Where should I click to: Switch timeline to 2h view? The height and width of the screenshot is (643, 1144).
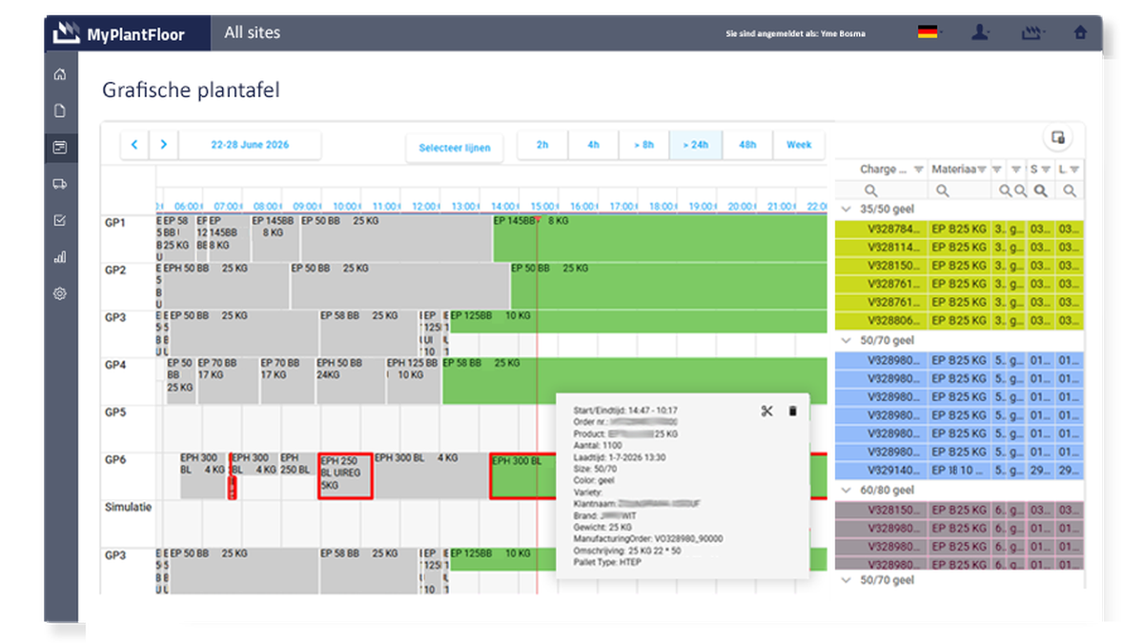coord(542,145)
